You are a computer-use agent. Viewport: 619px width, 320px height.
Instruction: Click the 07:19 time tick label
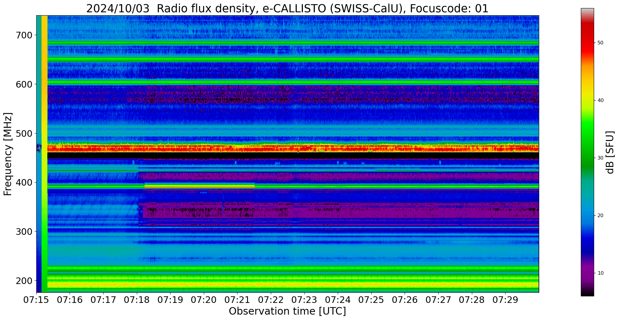pyautogui.click(x=171, y=300)
